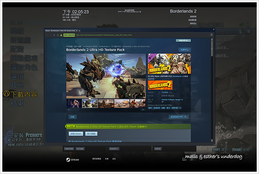Select 下載內容 in the game menu

[24, 94]
